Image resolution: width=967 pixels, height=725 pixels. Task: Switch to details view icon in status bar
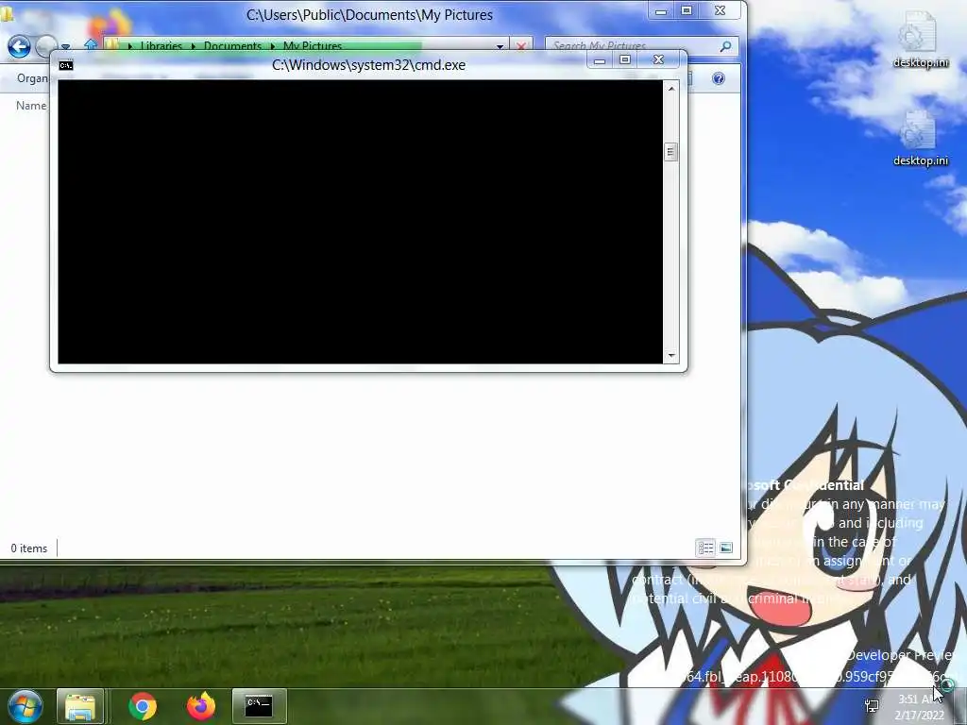(x=705, y=548)
